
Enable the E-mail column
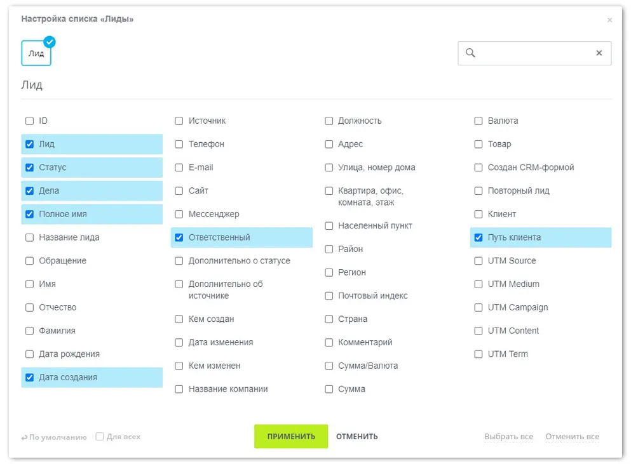(179, 168)
